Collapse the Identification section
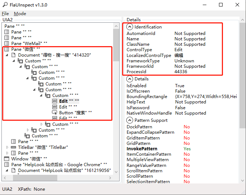246x195 pixels. click(130, 27)
